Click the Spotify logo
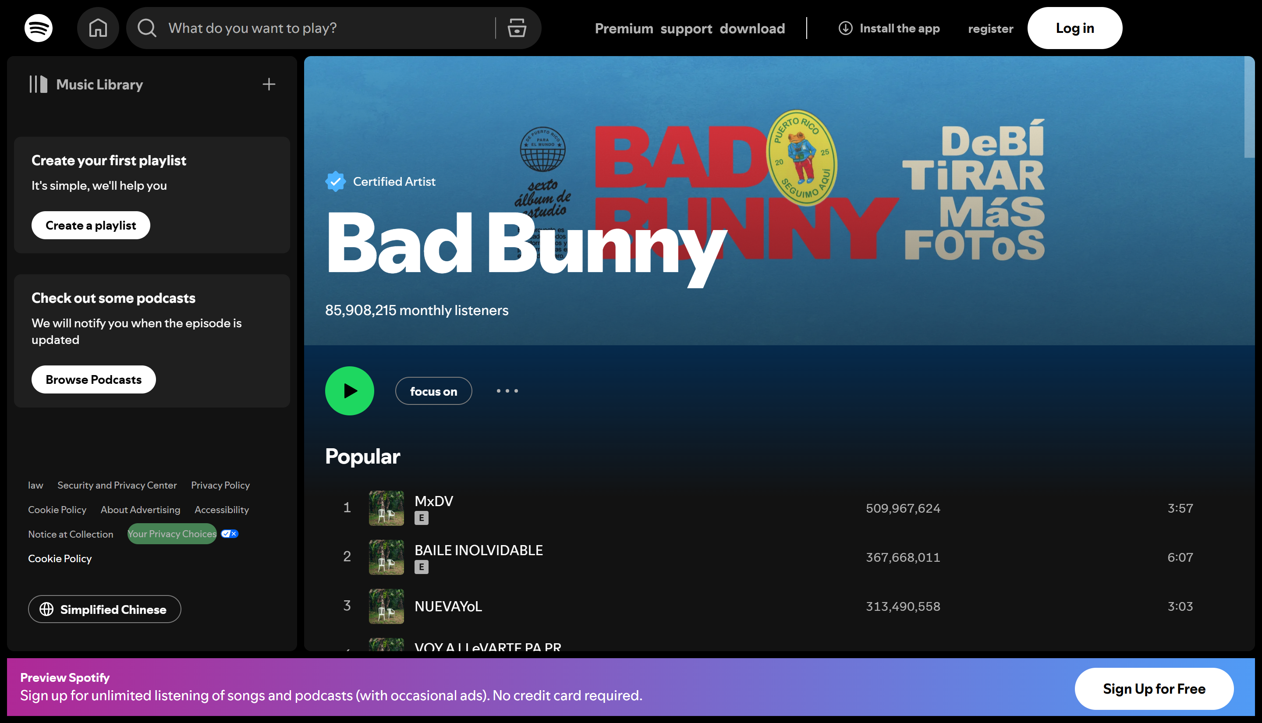 click(38, 28)
